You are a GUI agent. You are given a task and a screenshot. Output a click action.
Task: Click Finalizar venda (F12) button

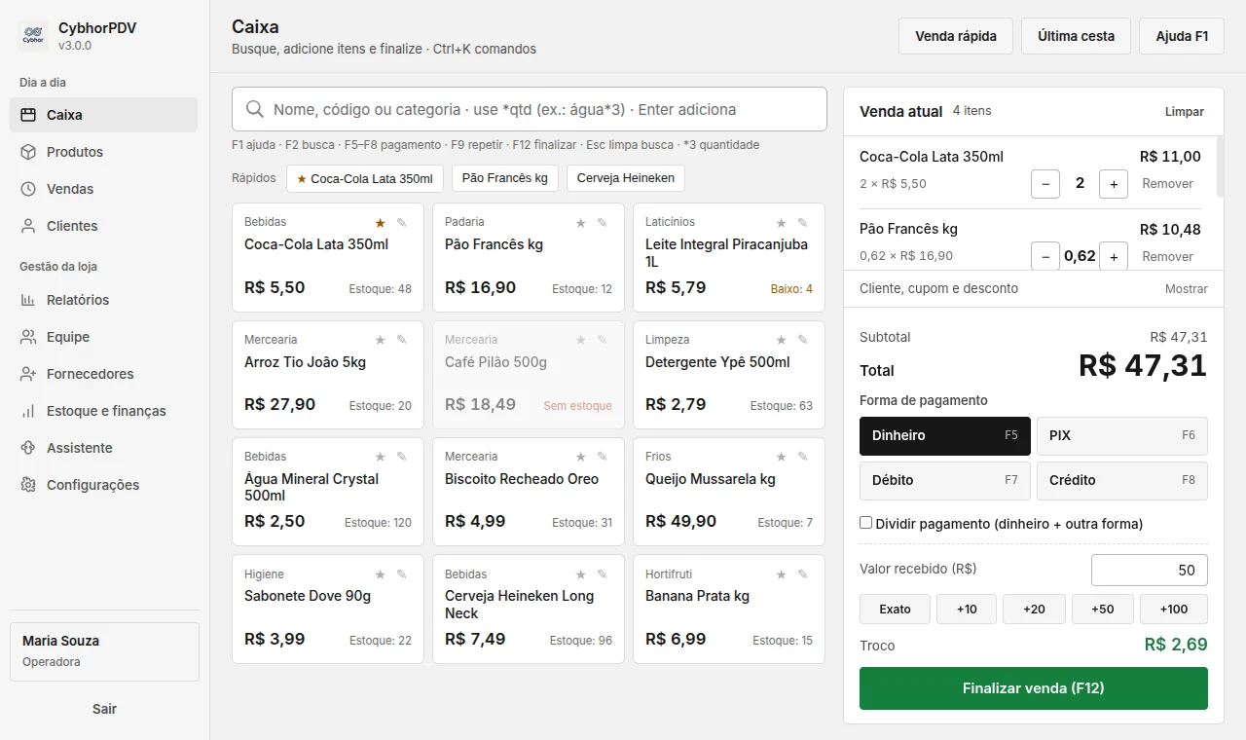pyautogui.click(x=1034, y=688)
